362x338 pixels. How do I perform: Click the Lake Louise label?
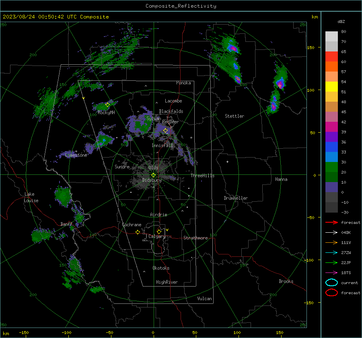(31, 197)
